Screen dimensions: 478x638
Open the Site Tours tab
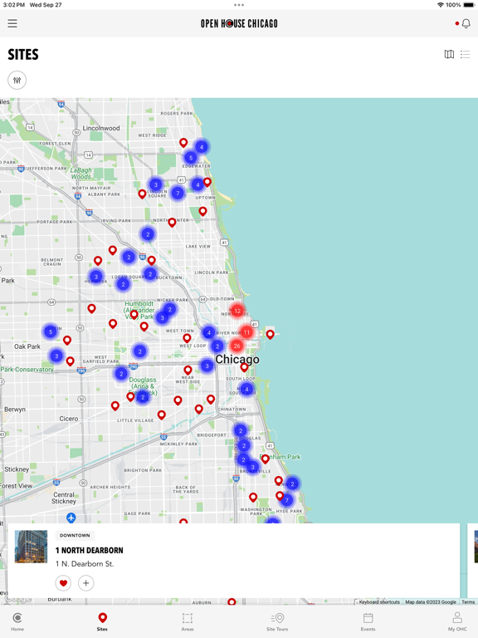pyautogui.click(x=277, y=621)
